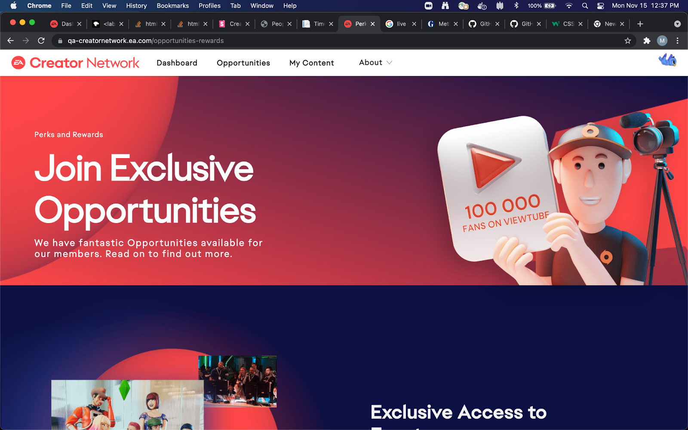Expand the tab search dropdown arrow
The height and width of the screenshot is (430, 688).
pyautogui.click(x=677, y=24)
